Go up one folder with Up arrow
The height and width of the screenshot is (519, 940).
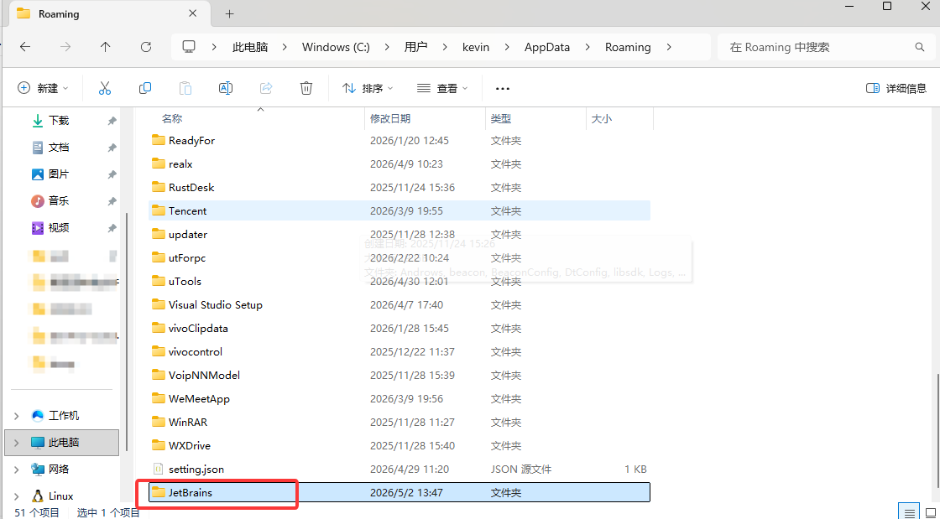click(106, 47)
